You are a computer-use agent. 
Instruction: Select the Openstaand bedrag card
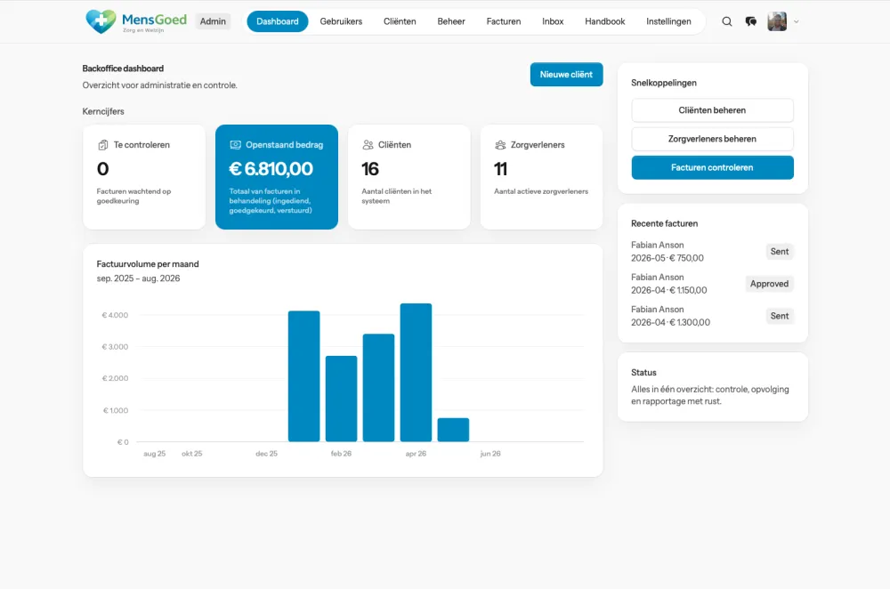[277, 177]
